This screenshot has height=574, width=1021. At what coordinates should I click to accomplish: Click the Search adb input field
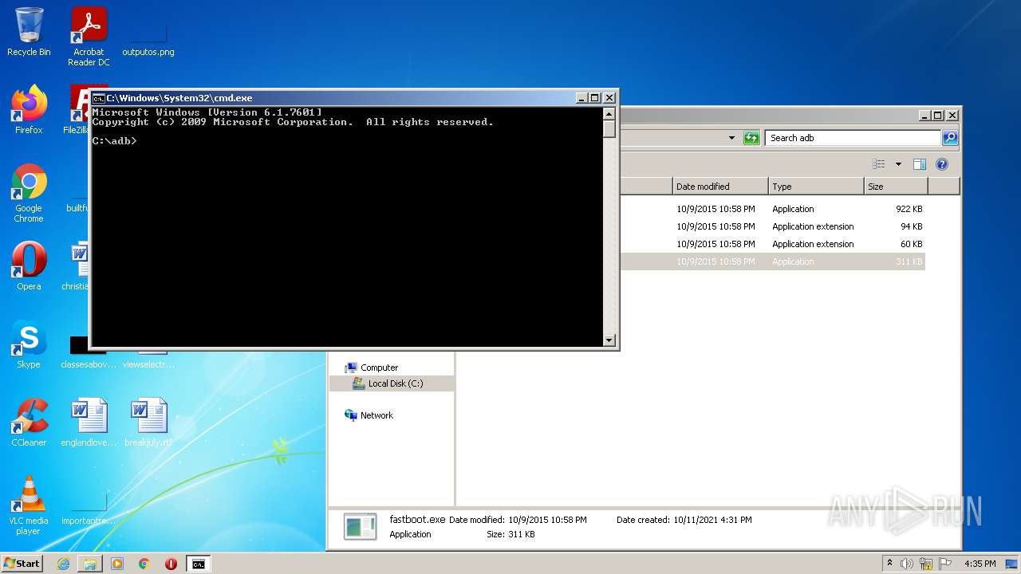(853, 138)
